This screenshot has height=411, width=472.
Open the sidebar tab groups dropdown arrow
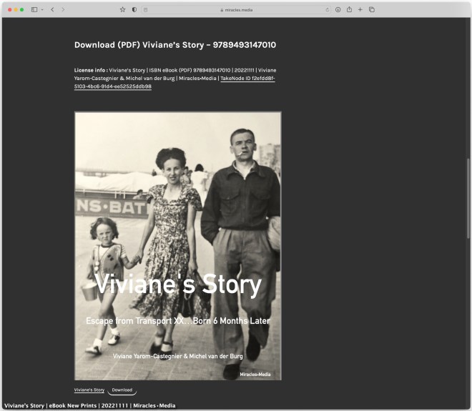pos(42,9)
